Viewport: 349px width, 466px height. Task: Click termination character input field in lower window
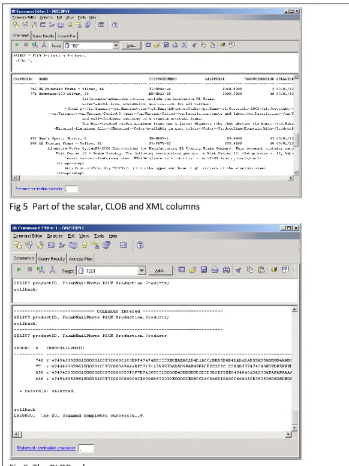pos(86,448)
